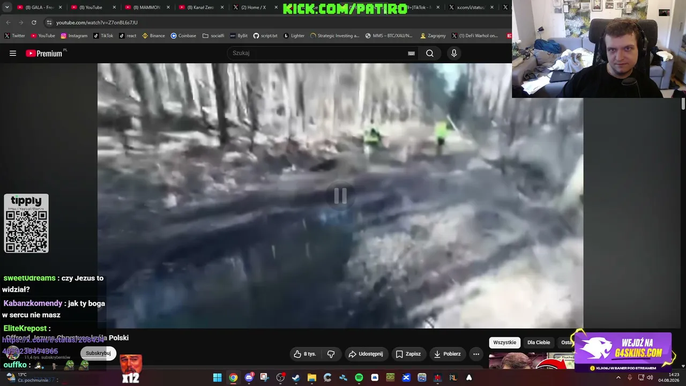Open the Lighter bookmark

click(294, 36)
